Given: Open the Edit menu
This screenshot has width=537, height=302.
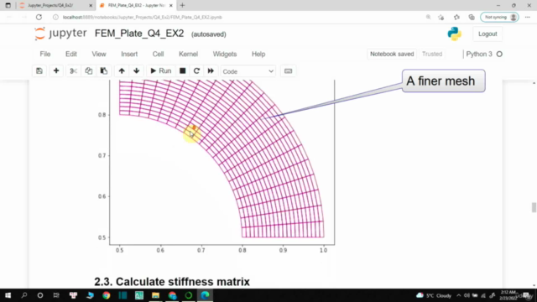Looking at the screenshot, I should pos(71,54).
